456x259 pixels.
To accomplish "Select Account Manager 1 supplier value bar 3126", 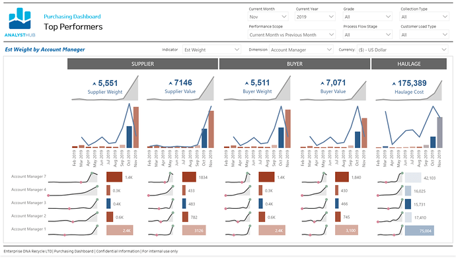I will [x=194, y=230].
